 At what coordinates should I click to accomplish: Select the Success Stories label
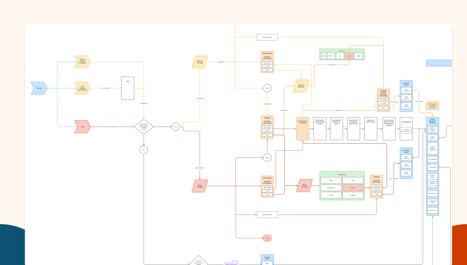point(432,176)
